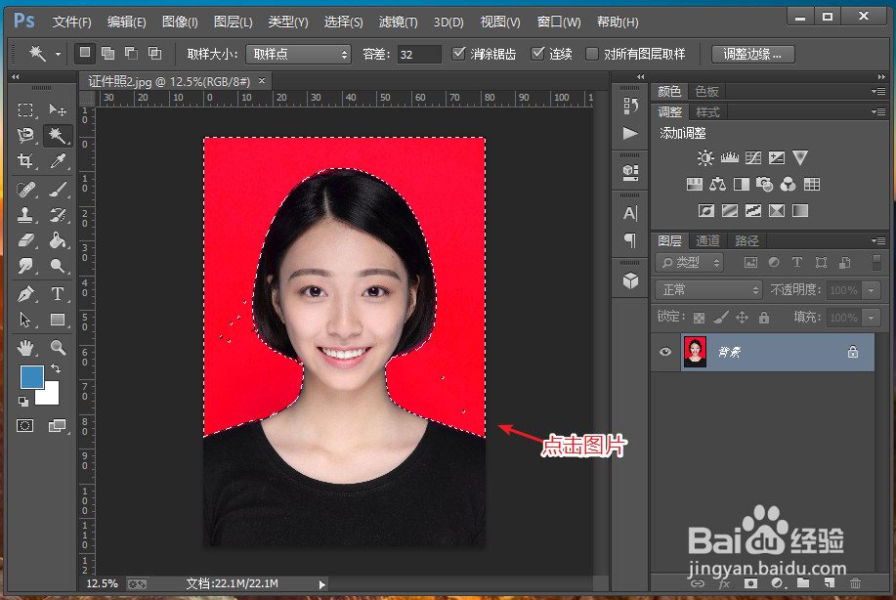Click the 背景 layer thumbnail
The image size is (896, 600).
click(696, 352)
